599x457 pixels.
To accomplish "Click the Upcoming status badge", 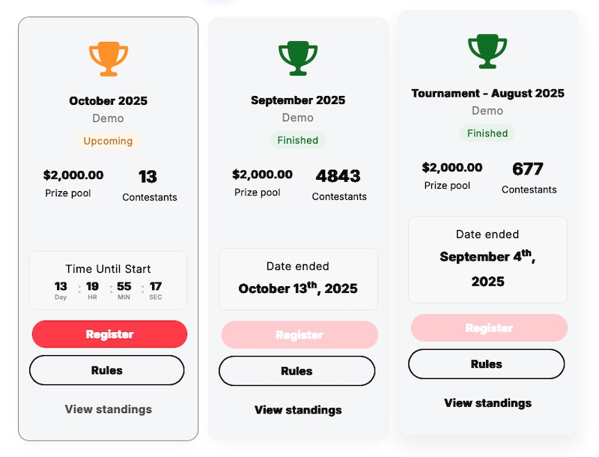I will pos(107,141).
